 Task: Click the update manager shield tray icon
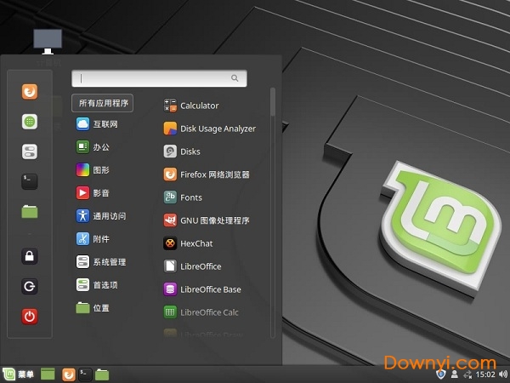[x=440, y=374]
